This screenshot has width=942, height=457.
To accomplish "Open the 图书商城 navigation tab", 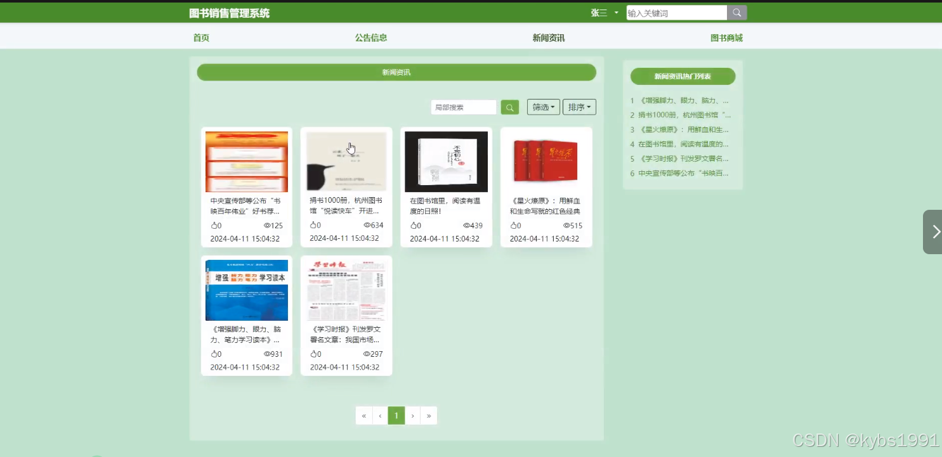I will click(726, 38).
